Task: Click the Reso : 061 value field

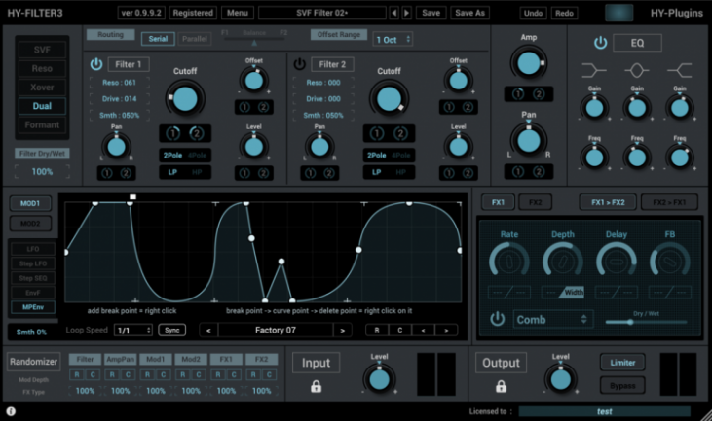Action: pyautogui.click(x=119, y=83)
